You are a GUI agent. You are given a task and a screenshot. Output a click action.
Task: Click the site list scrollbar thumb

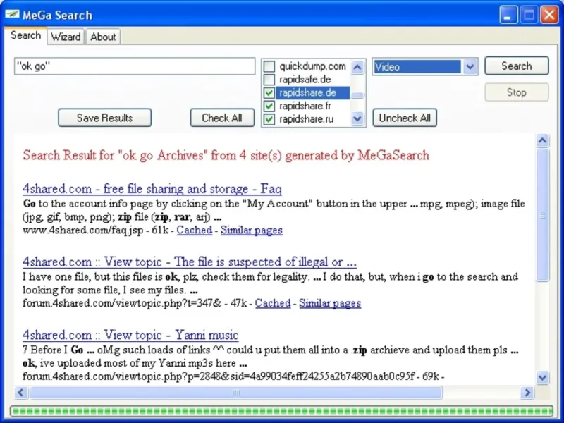pos(357,95)
